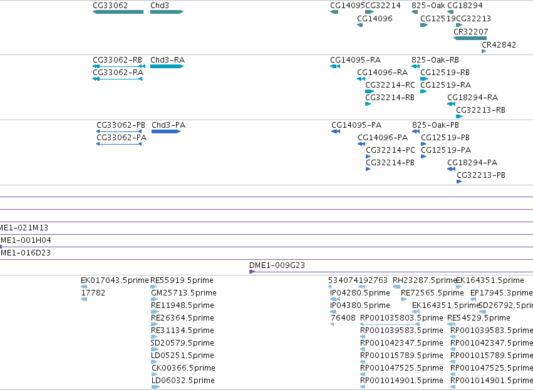
Task: Click the CG14095-RA transcript label
Action: pos(356,60)
